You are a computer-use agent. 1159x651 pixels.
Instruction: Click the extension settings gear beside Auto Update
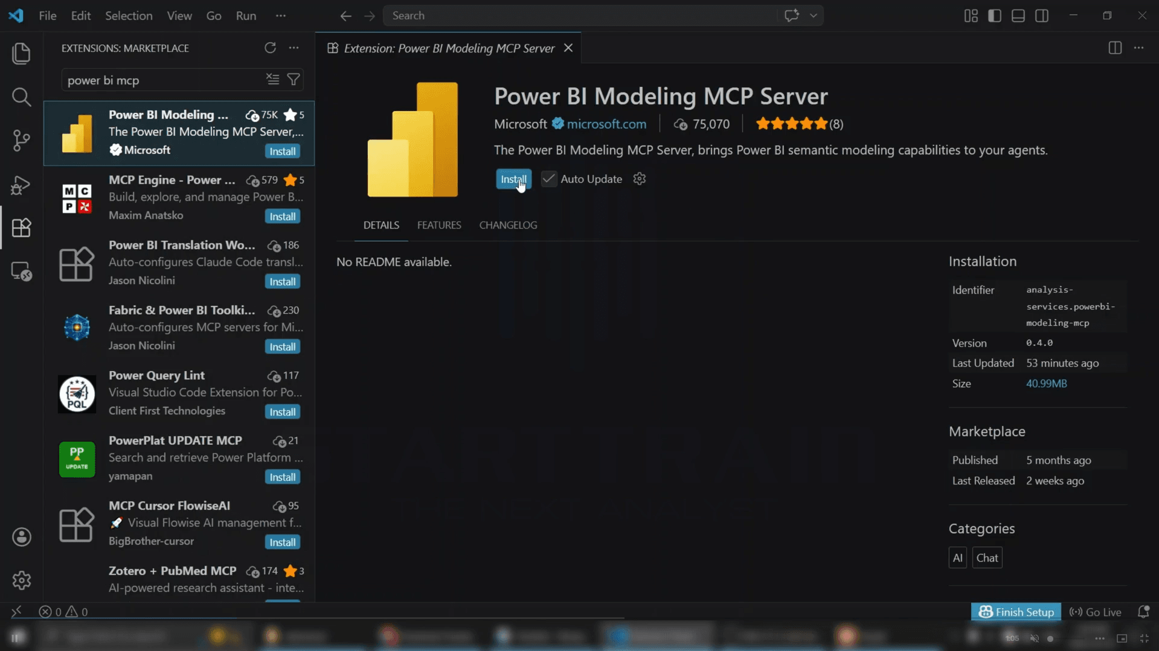(x=640, y=179)
